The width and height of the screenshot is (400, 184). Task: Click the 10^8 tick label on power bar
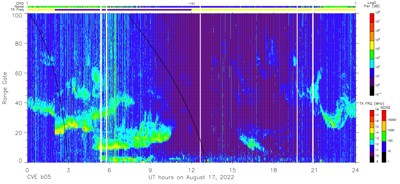378,12
